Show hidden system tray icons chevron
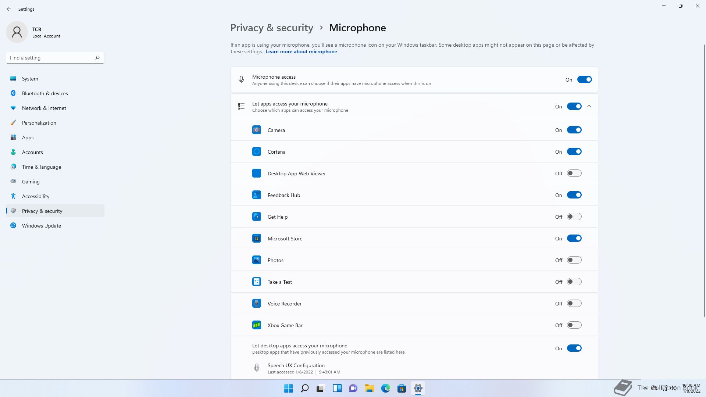 pyautogui.click(x=645, y=388)
